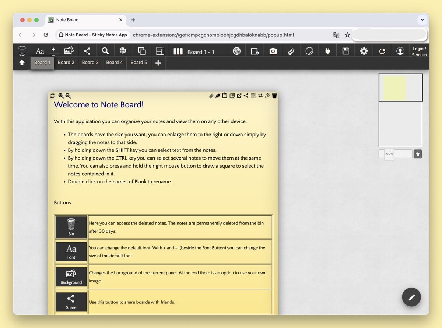Image resolution: width=442 pixels, height=328 pixels.
Task: Click the Share board icon in toolbar
Action: click(87, 51)
